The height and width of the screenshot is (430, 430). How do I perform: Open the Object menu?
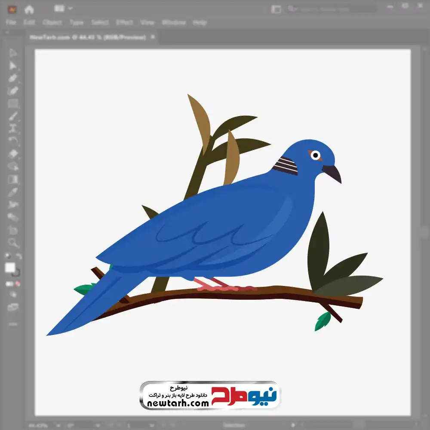coord(52,22)
